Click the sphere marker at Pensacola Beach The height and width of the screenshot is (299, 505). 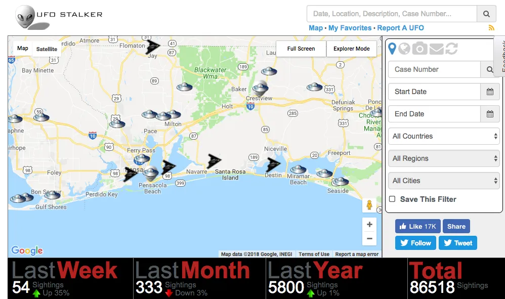150,174
